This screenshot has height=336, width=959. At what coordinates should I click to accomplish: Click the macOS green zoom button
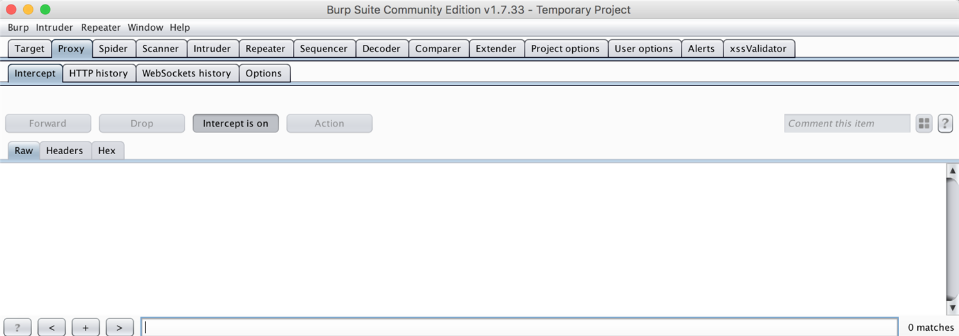45,10
